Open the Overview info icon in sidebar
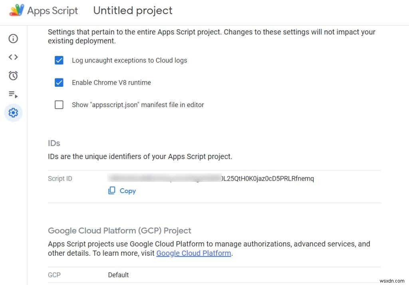This screenshot has width=409, height=285. tap(13, 39)
